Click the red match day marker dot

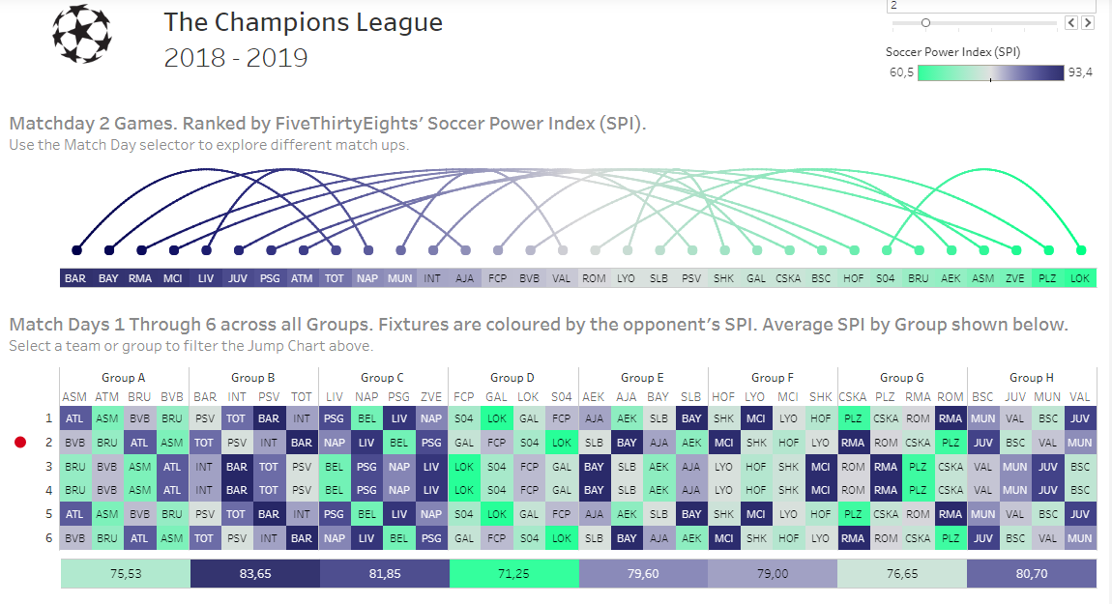pos(18,443)
